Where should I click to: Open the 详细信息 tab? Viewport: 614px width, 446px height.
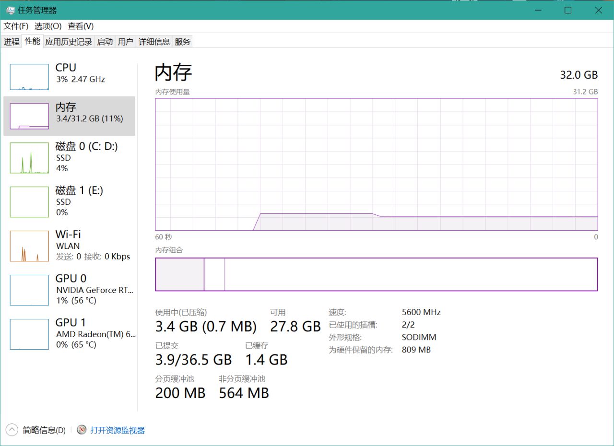[x=154, y=42]
